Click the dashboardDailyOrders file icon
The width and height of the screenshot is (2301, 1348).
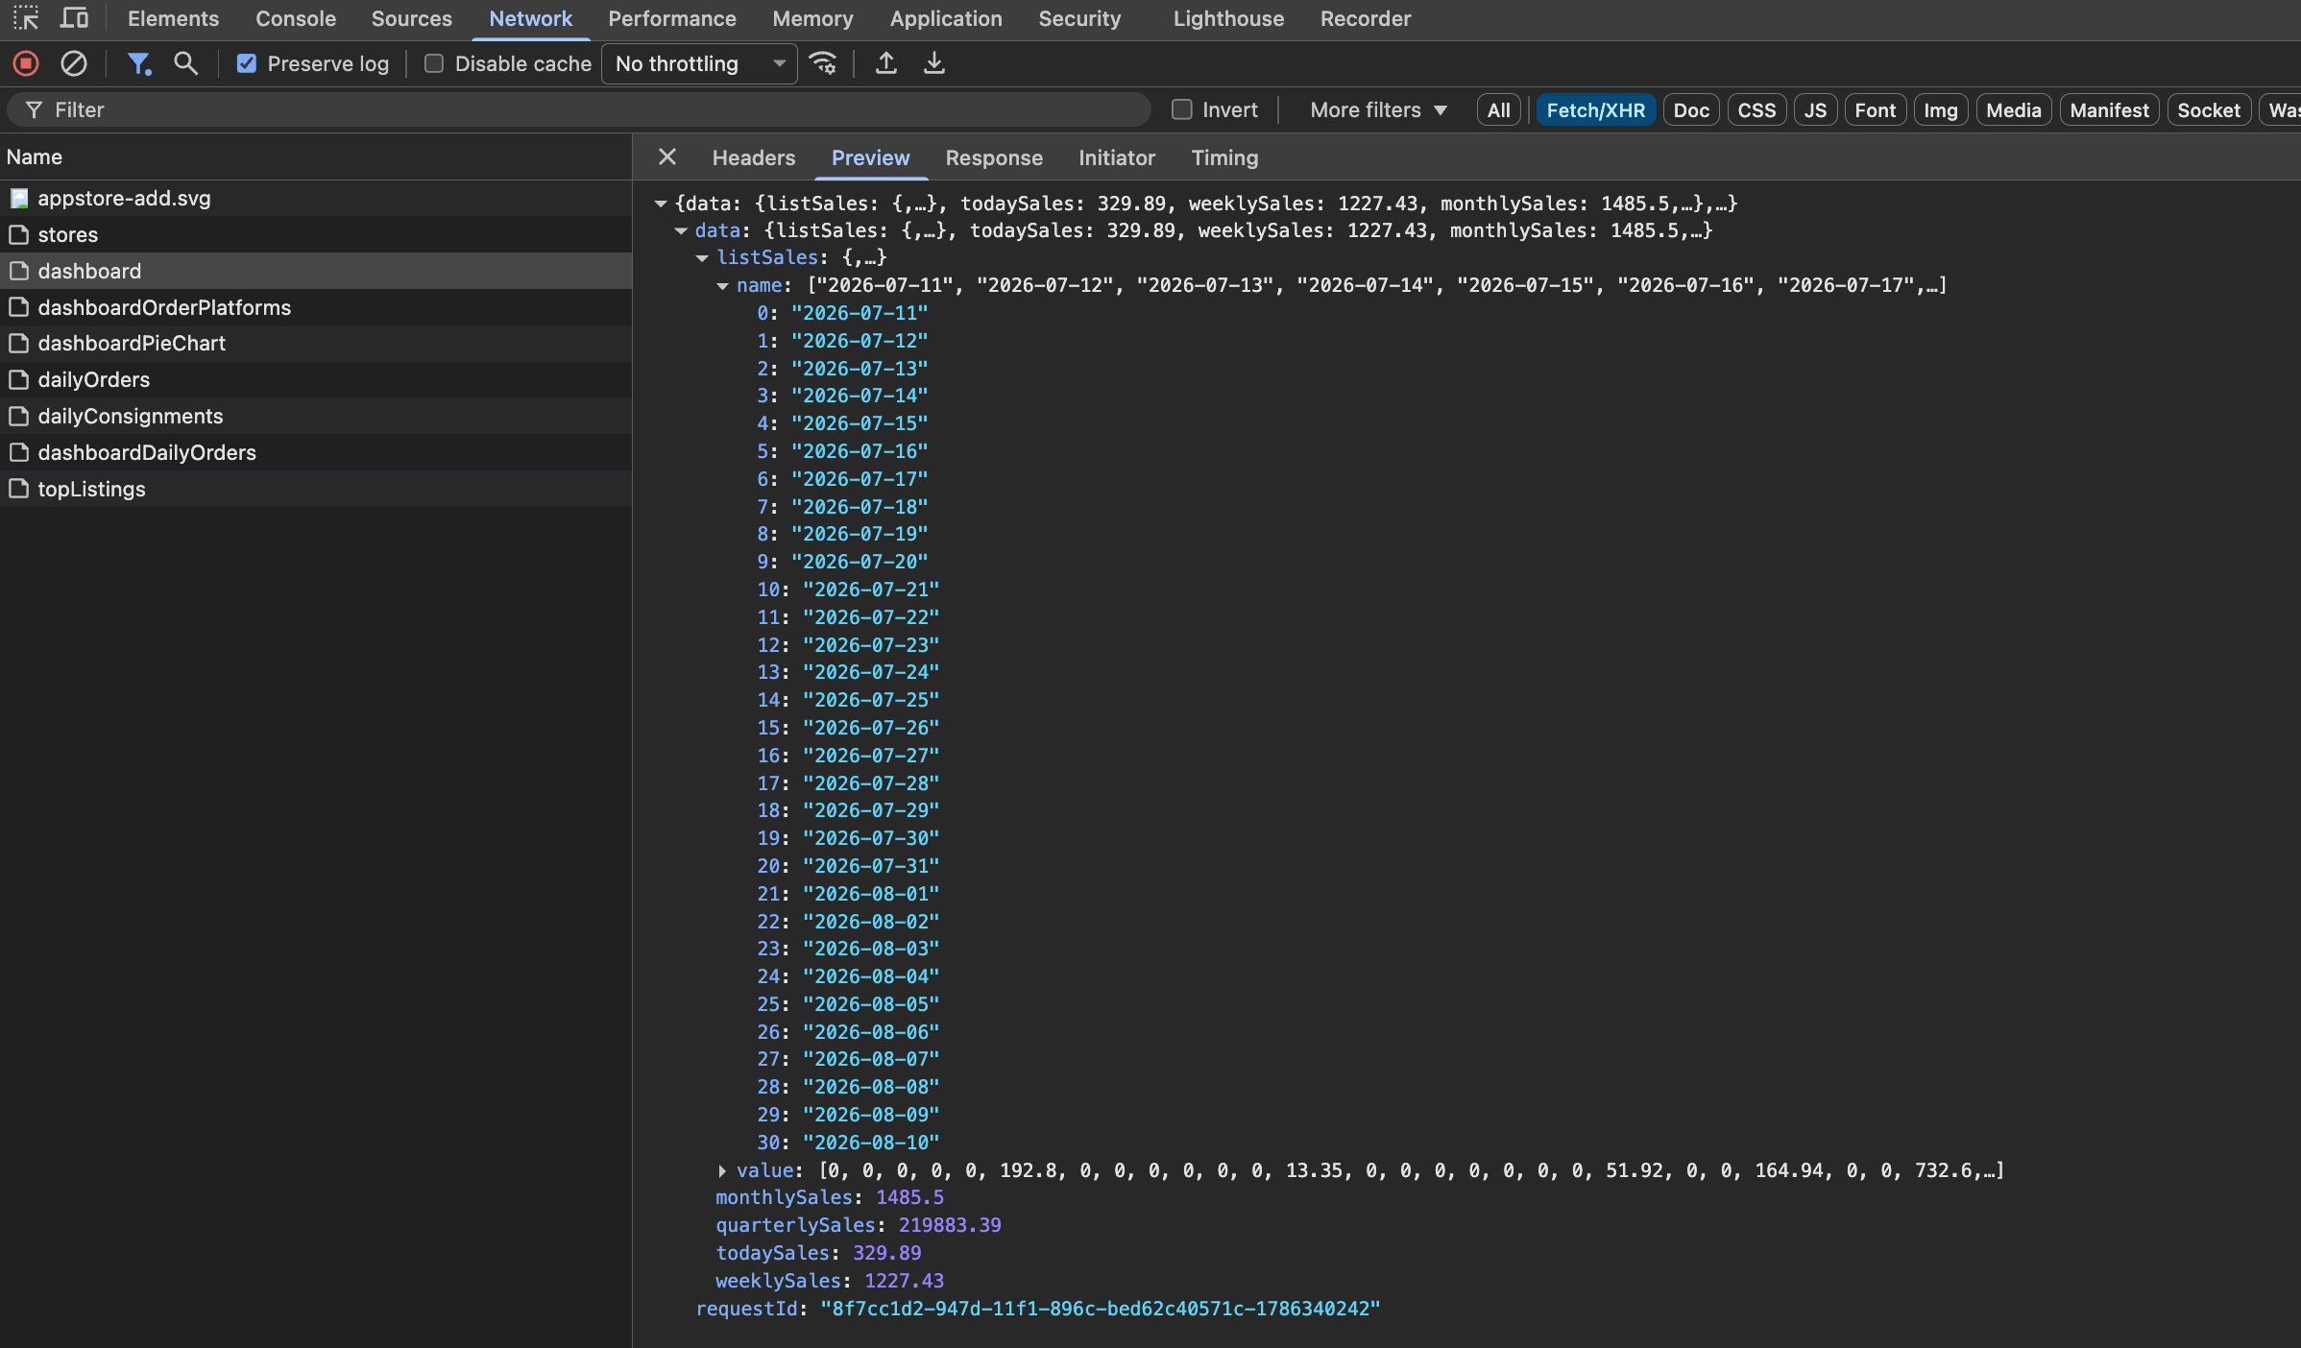coord(18,452)
